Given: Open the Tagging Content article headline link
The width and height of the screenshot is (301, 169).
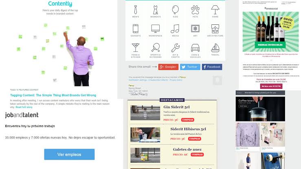Looking at the screenshot, I should (53, 95).
